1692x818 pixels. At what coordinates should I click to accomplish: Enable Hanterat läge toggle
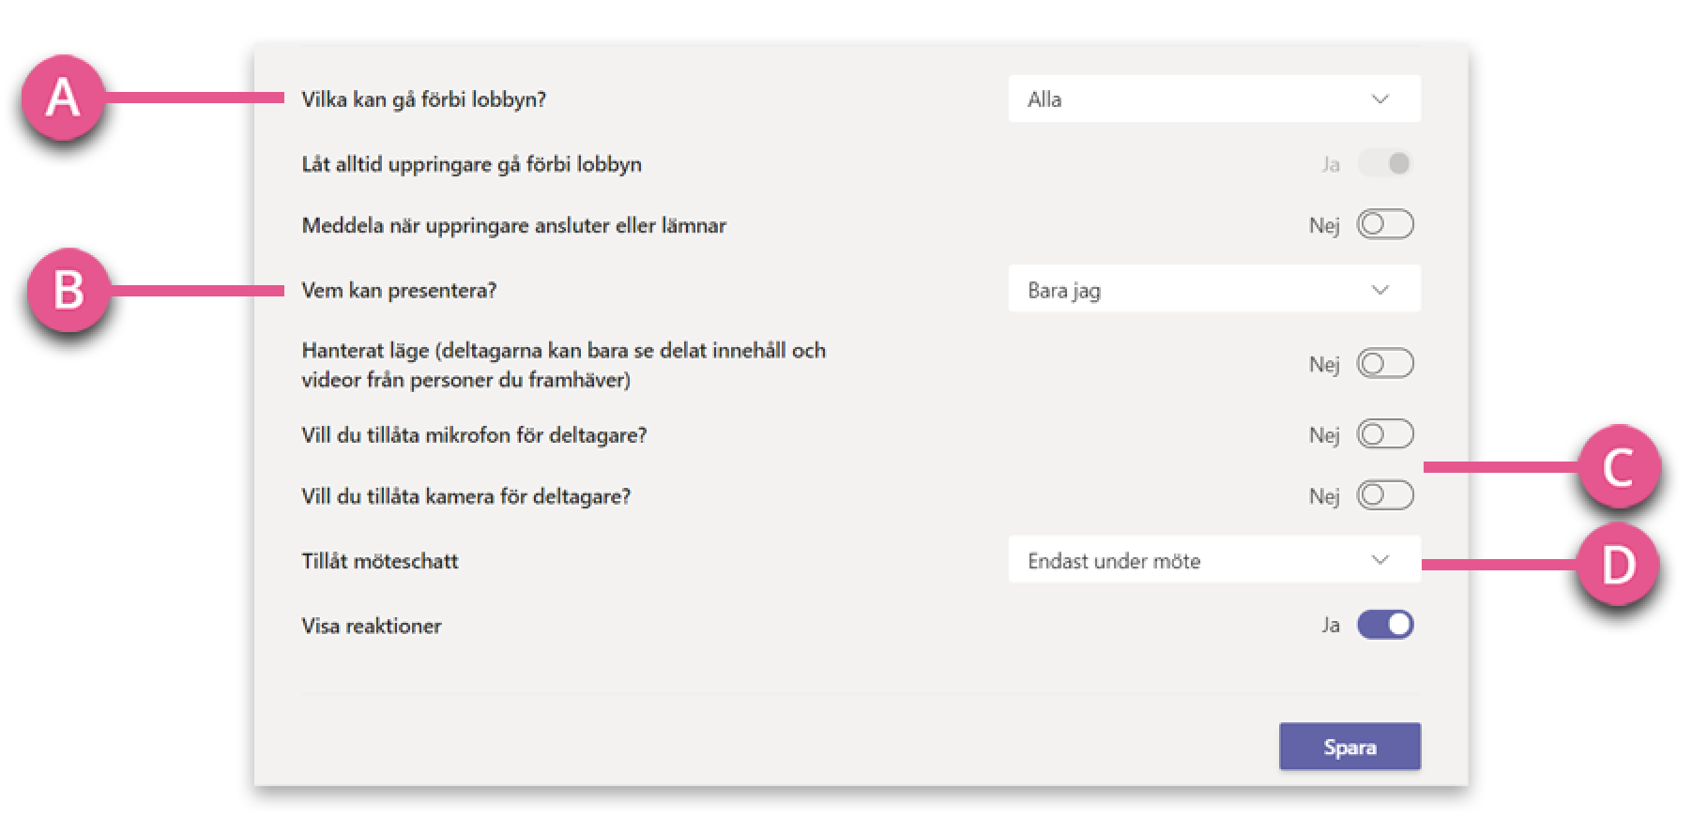(1385, 363)
